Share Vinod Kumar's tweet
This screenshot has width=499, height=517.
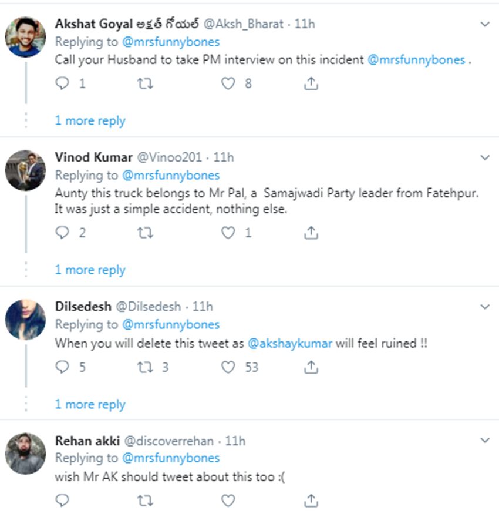(311, 233)
